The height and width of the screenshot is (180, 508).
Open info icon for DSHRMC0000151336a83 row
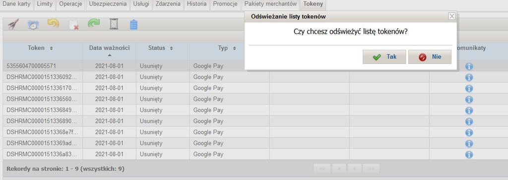point(469,154)
